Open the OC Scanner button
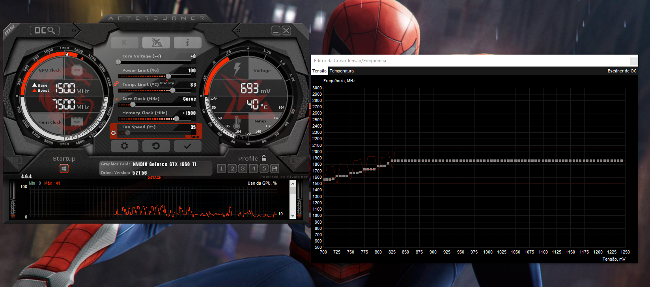Viewport: 650px width, 287px height. (x=45, y=30)
